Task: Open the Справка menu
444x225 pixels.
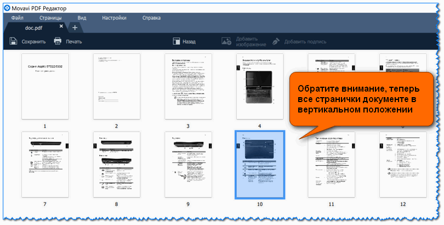Action: coord(151,18)
